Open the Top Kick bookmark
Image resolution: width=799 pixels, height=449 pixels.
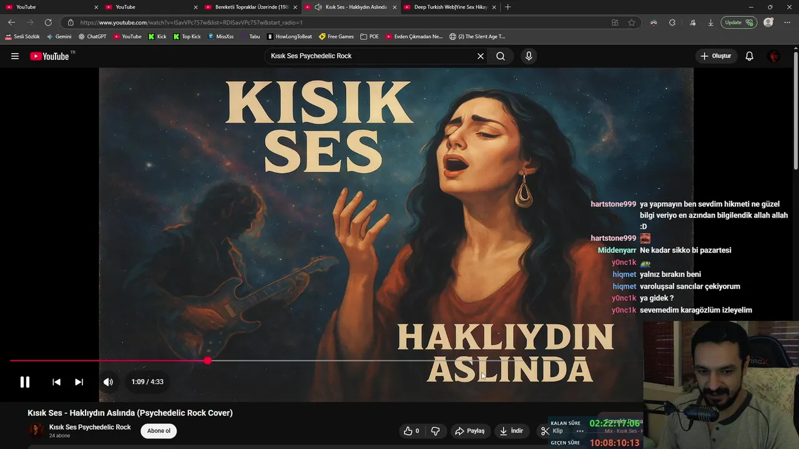coord(187,37)
